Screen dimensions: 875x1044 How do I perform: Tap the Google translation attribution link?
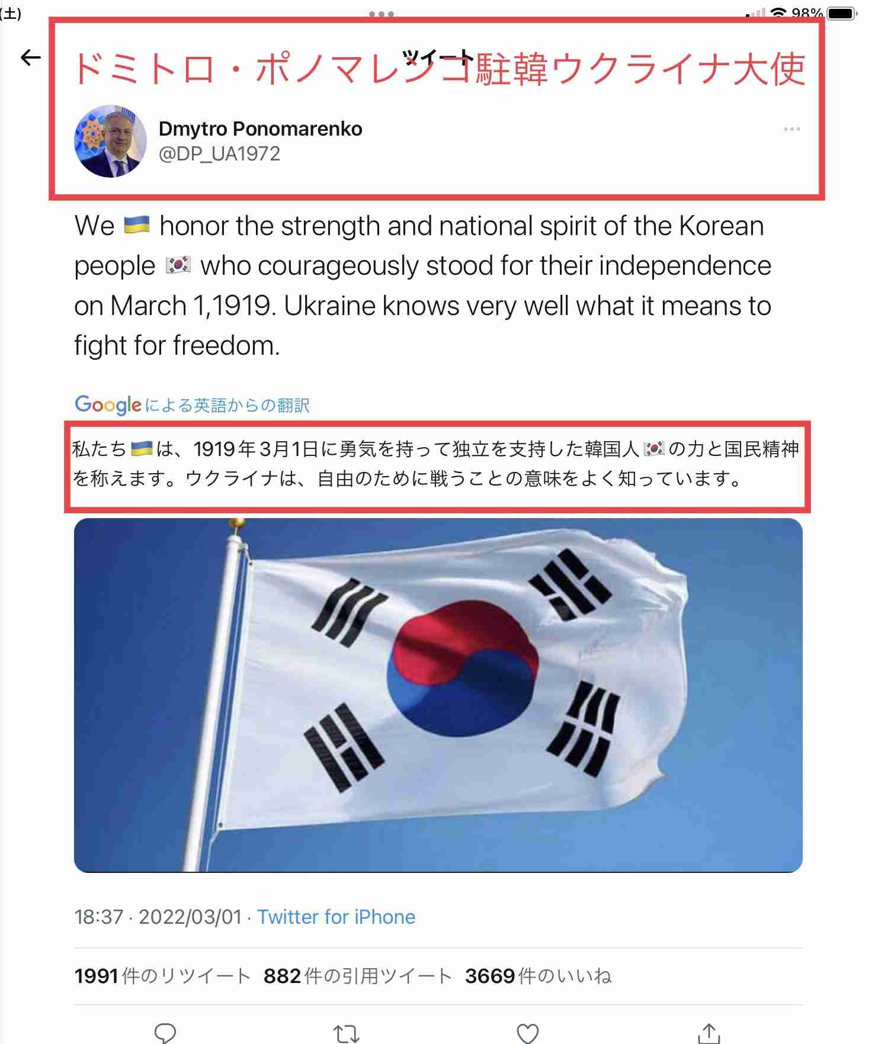pos(192,405)
